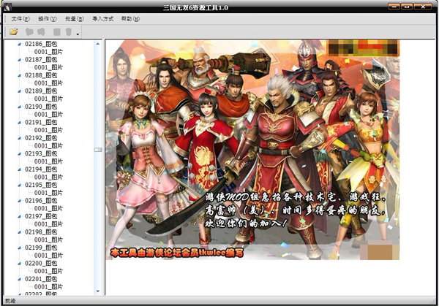Image resolution: width=439 pixels, height=306 pixels.
Task: Select 0001_图片 under 02192_图包
Action: pos(48,145)
